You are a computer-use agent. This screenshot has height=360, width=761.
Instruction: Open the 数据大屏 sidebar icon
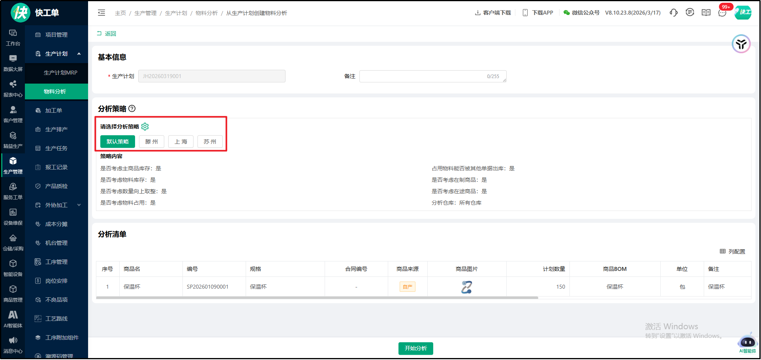coord(13,63)
